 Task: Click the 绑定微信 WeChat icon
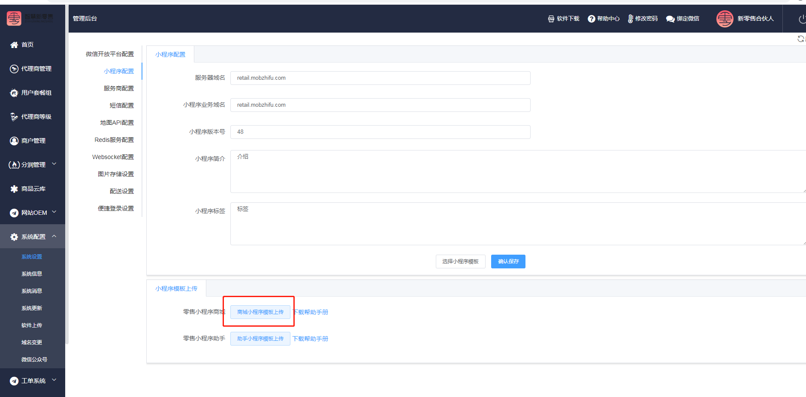[670, 19]
